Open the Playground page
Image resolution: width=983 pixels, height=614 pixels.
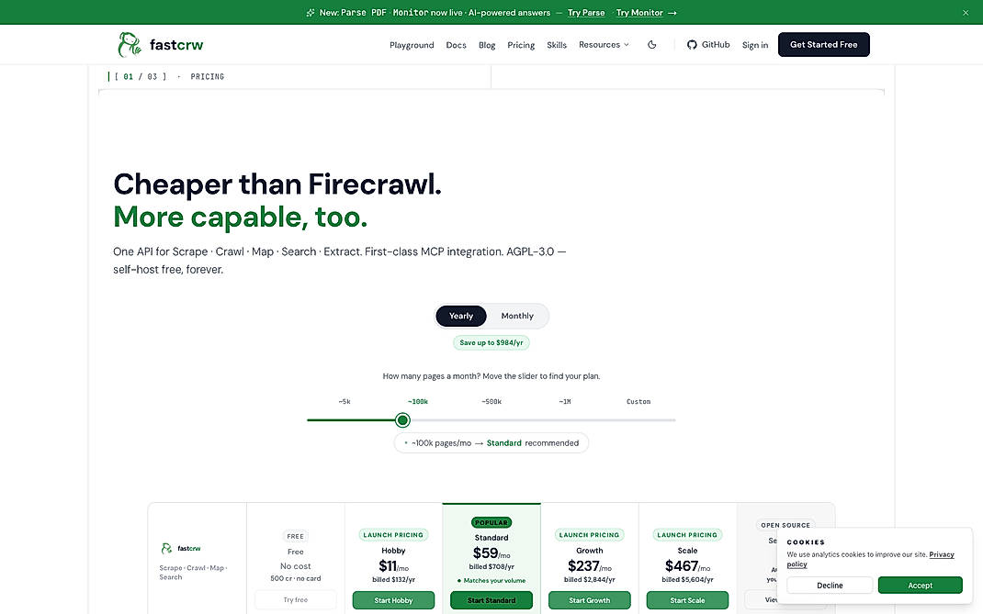click(412, 45)
